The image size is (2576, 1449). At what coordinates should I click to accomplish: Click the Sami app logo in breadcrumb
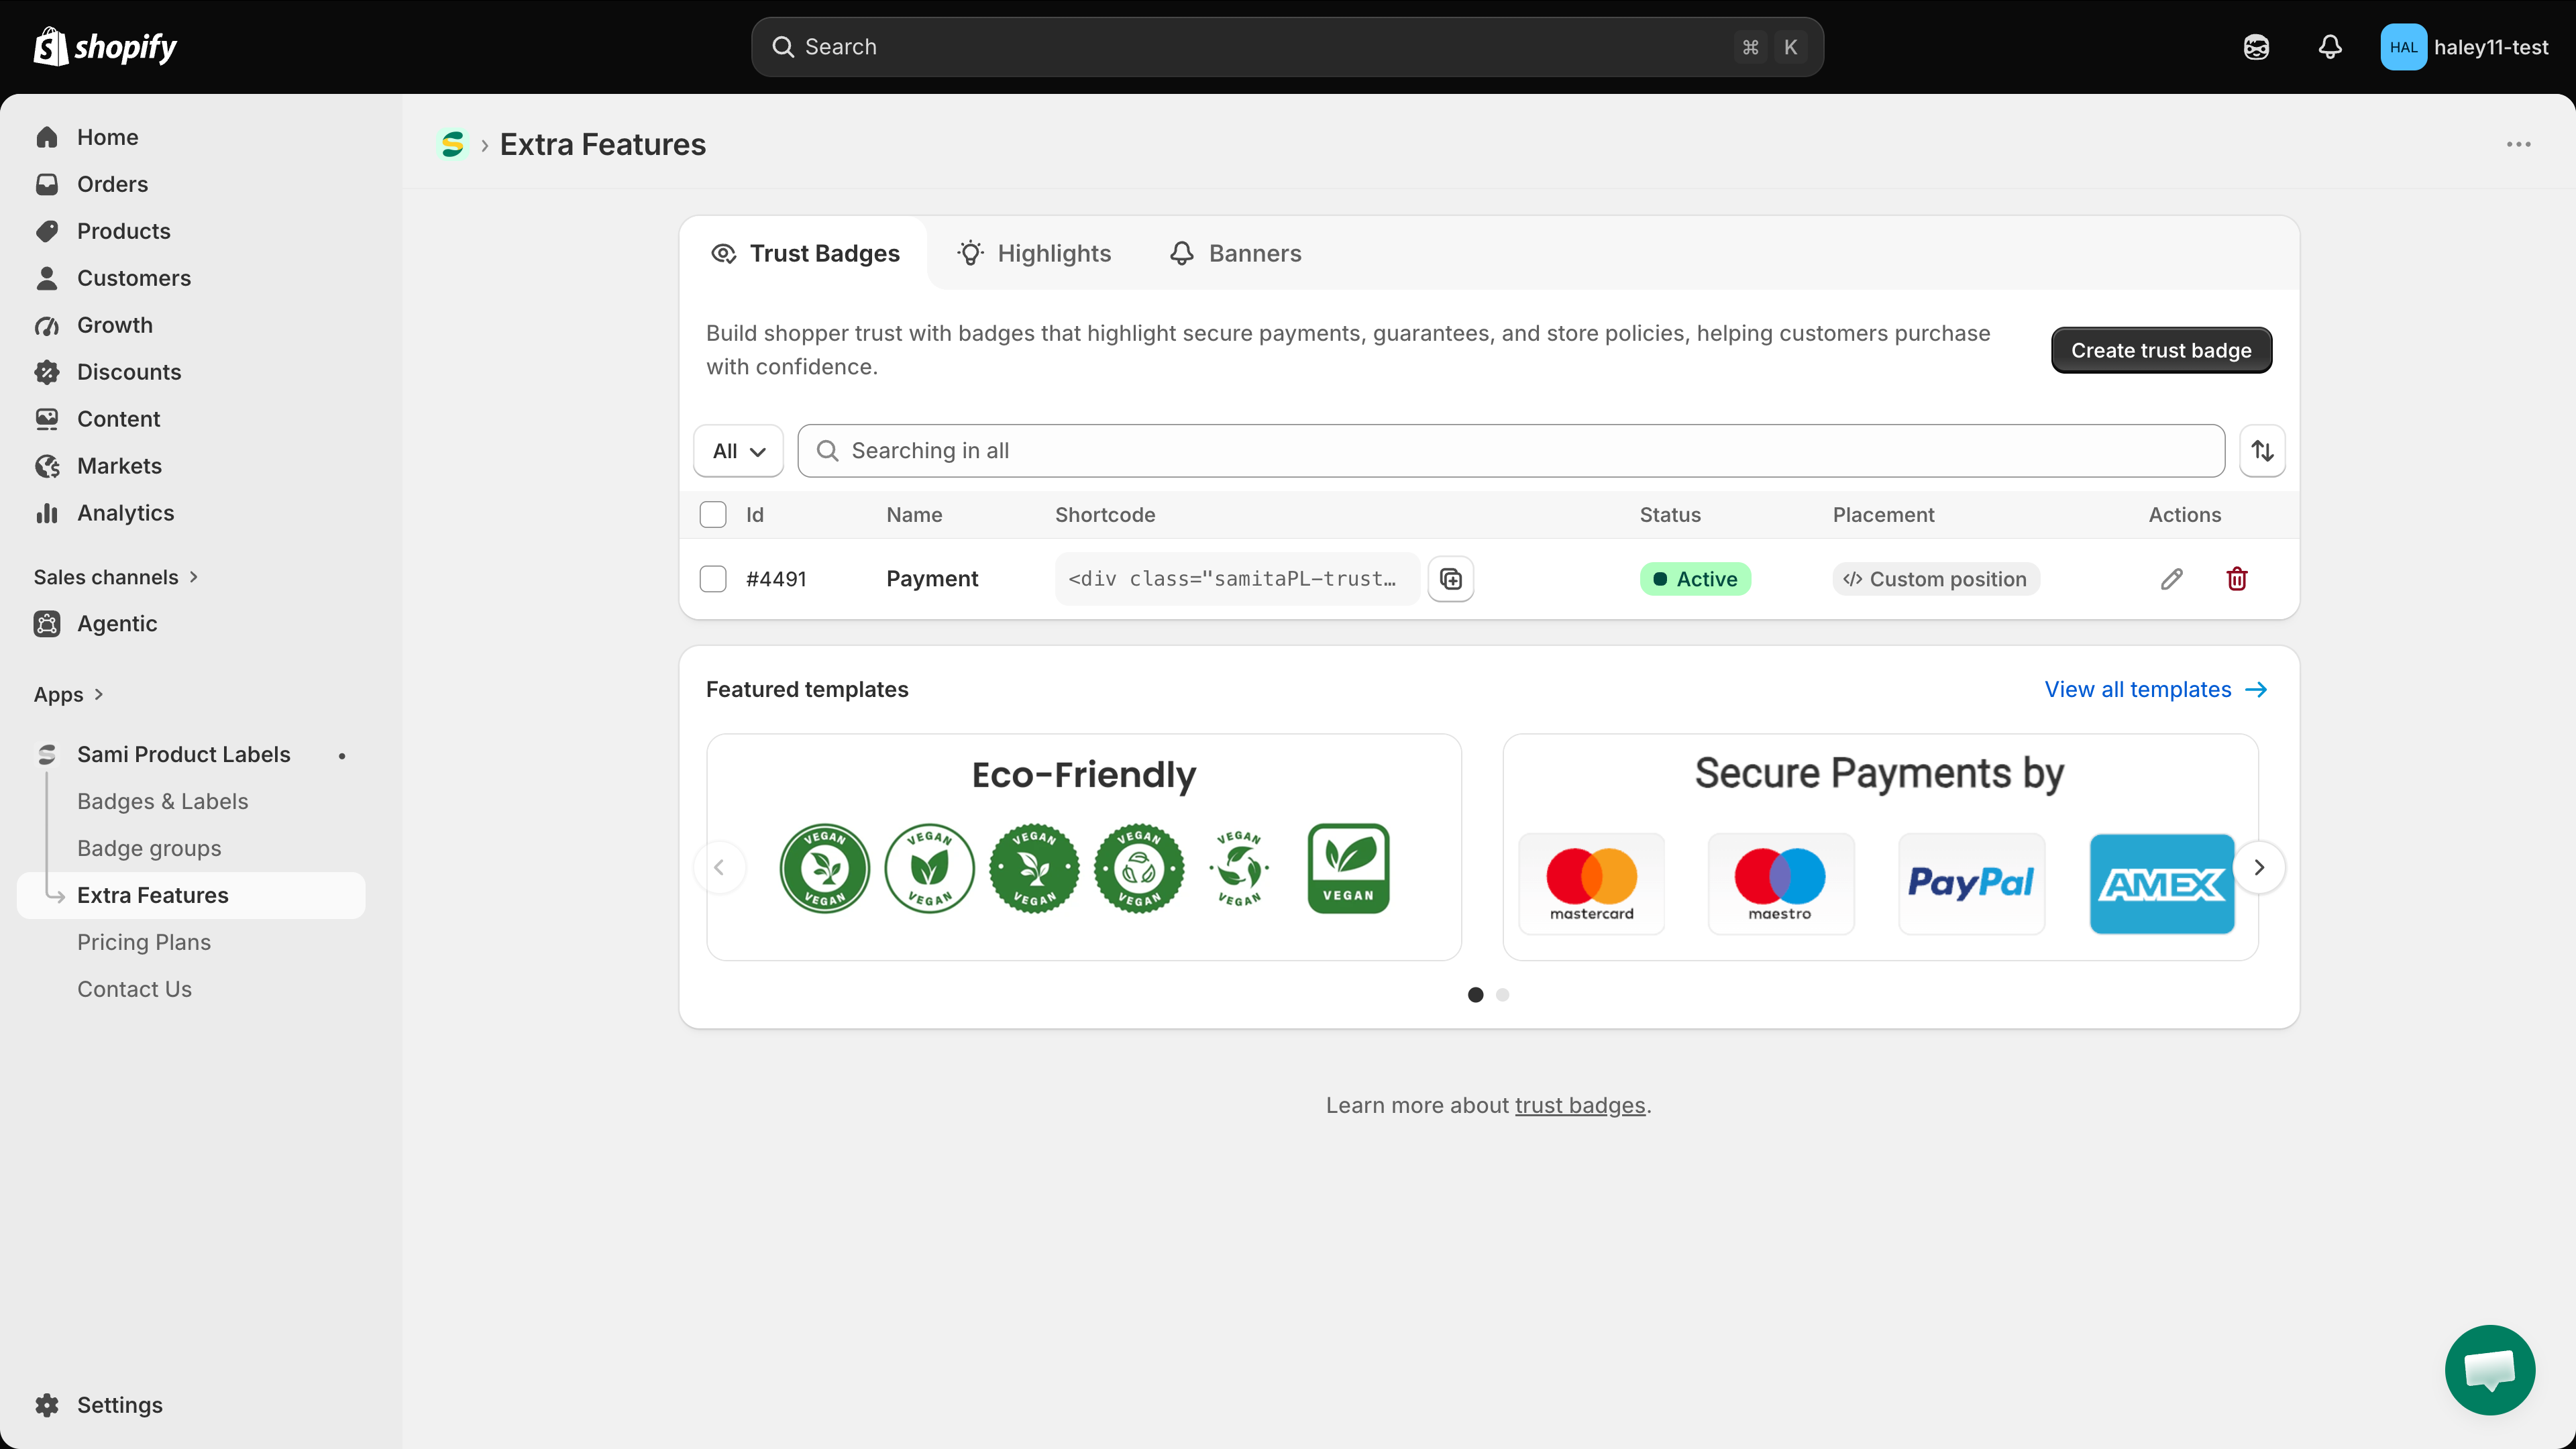point(453,144)
